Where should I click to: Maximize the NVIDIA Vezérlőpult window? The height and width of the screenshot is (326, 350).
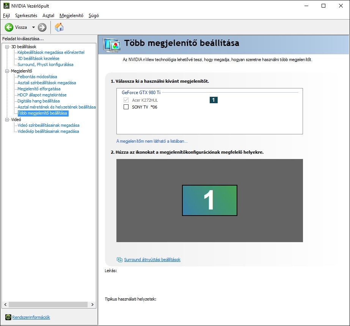point(323,6)
